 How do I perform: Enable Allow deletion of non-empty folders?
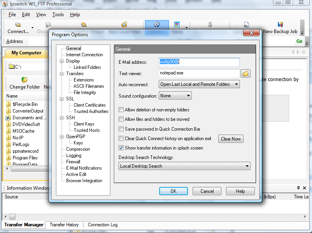(x=121, y=110)
